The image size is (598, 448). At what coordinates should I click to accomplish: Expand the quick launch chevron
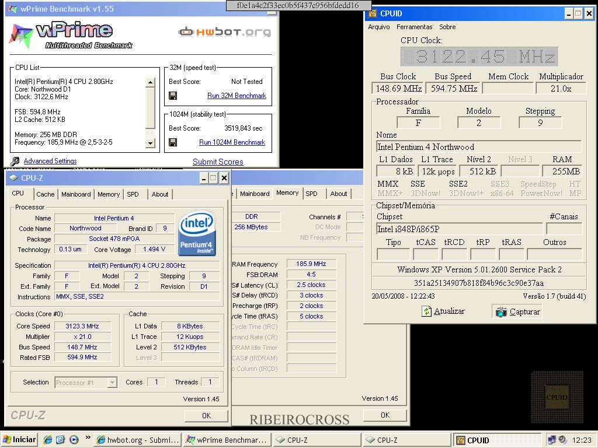(88, 437)
